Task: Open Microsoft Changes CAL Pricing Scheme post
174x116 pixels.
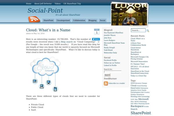Action: [140, 58]
